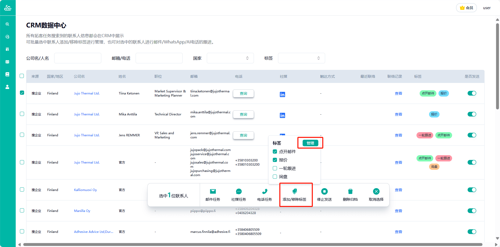This screenshot has height=247, width=500.
Task: Click the 社媒任务 chat bubble icon
Action: (239, 192)
